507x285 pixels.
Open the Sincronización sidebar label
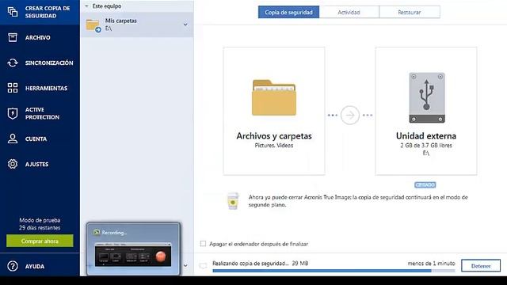[49, 63]
